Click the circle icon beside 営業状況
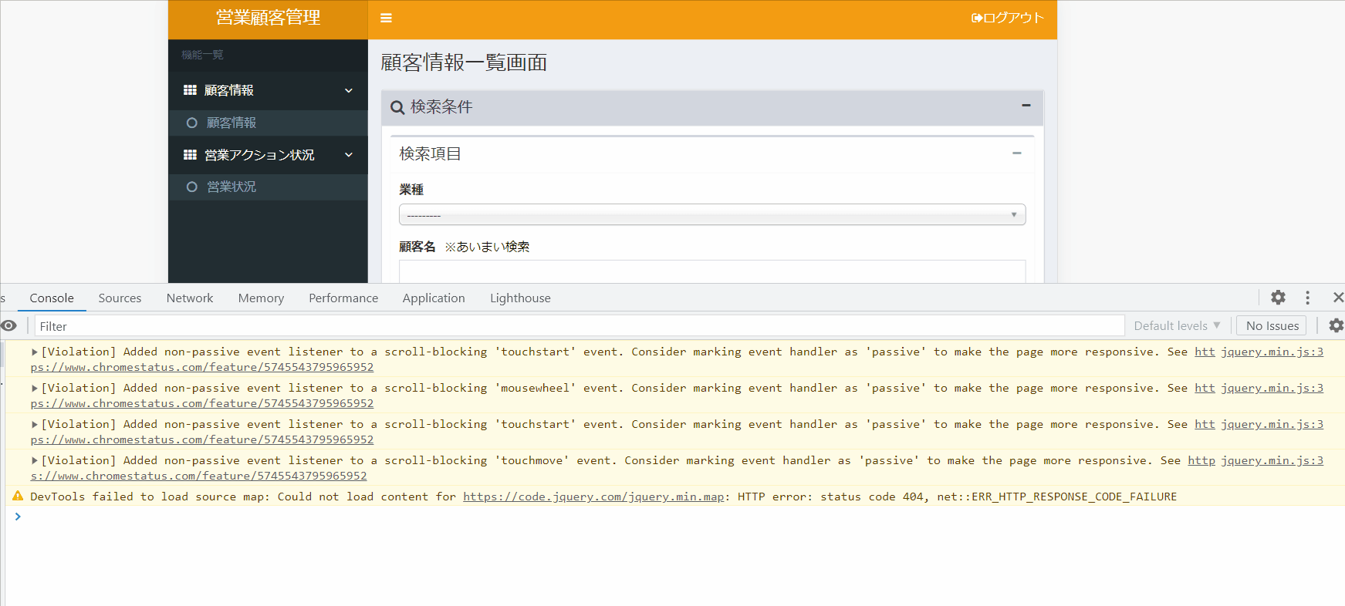The height and width of the screenshot is (606, 1345). pyautogui.click(x=192, y=187)
